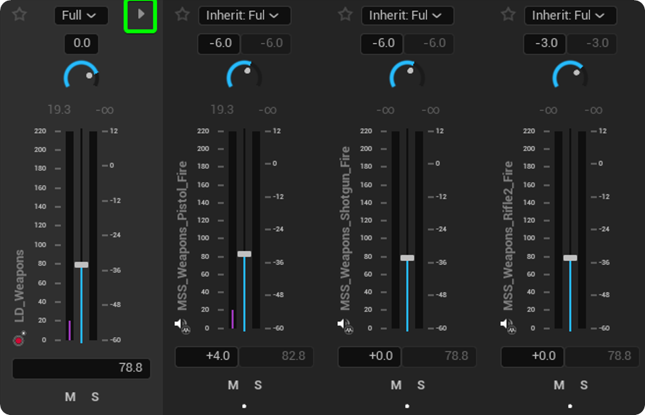
Task: Star the MSS_Weapons_Pistol_Fire strip
Action: click(182, 15)
